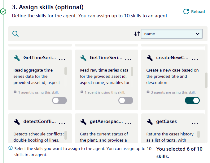Image resolution: width=210 pixels, height=163 pixels.
Task: Click the wrench icon on createNewC... card
Action: [x=150, y=58]
